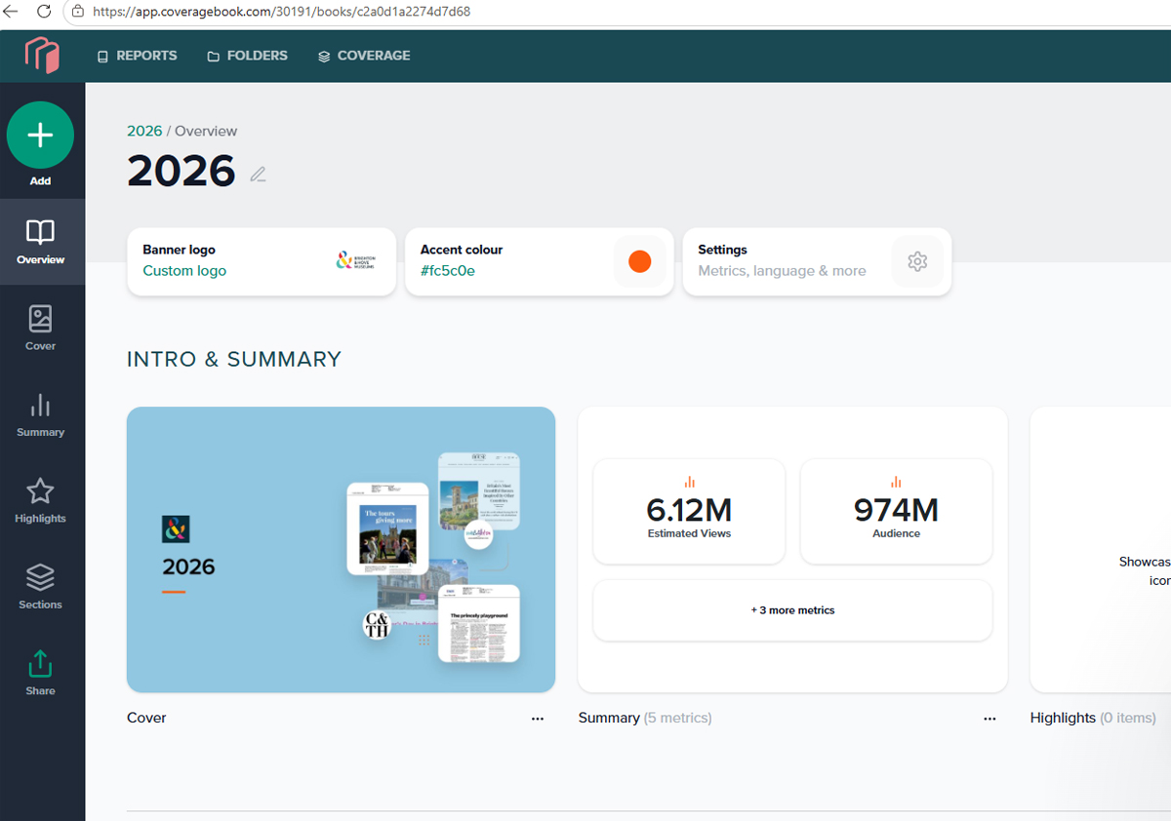Reload the page with the refresh icon
The image size is (1171, 821).
click(x=44, y=12)
